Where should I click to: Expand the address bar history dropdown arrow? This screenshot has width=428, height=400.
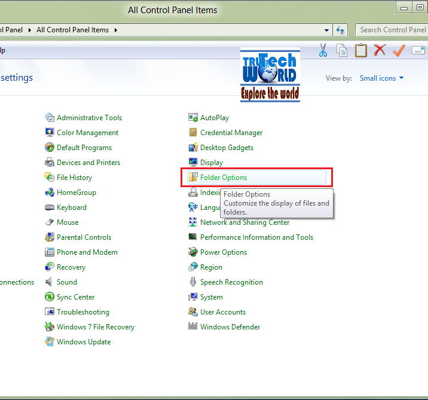(x=326, y=30)
